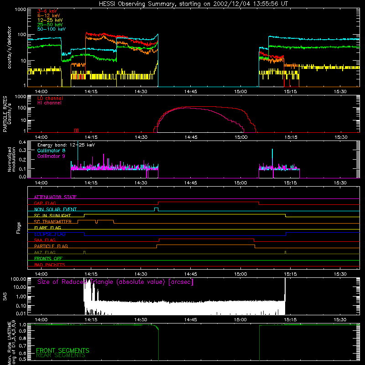
Task: Click the counts/s/detector axis label
Action: click(x=10, y=47)
